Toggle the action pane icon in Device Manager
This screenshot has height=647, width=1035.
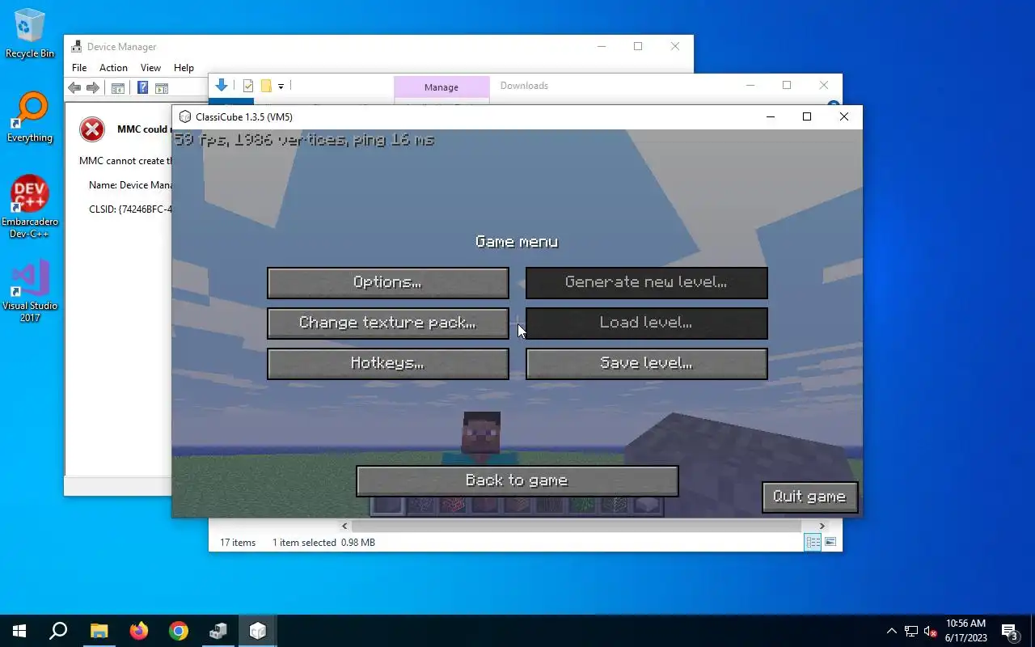[x=162, y=88]
